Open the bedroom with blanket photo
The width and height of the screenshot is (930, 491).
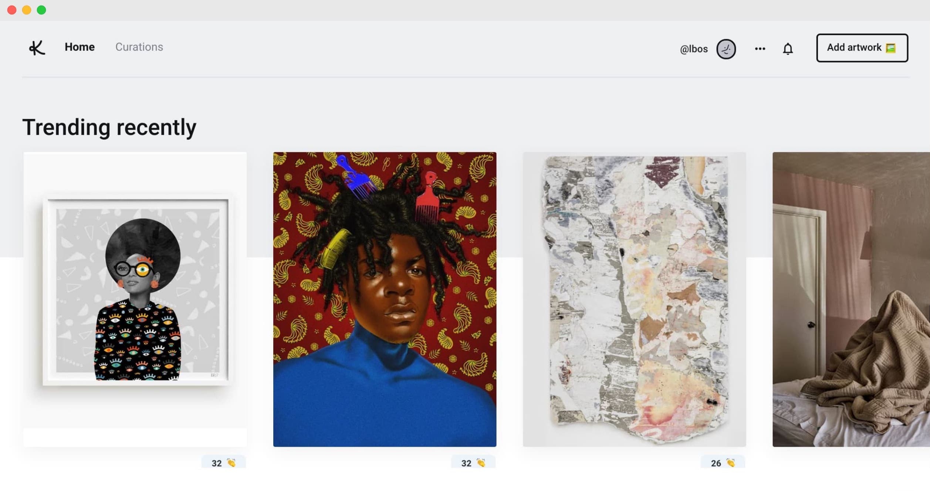coord(851,299)
